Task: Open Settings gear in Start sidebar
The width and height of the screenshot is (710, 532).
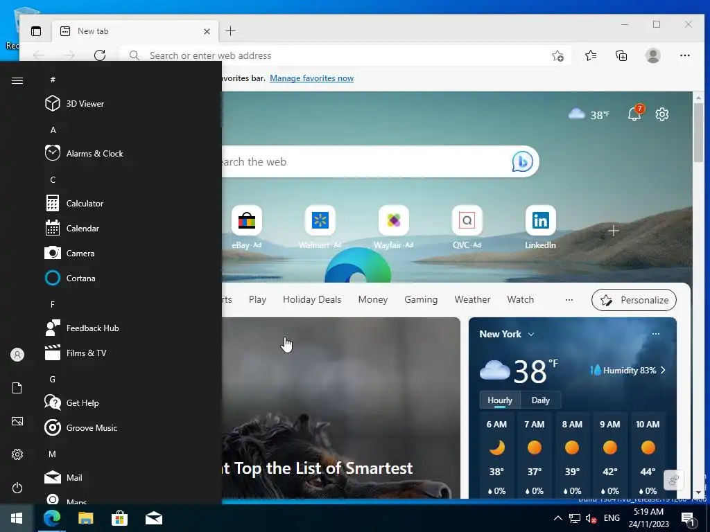Action: 17,454
